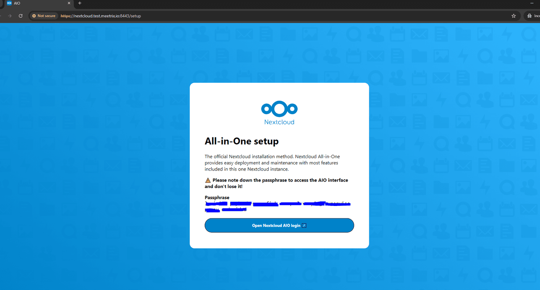Select the AIO browser tab

click(37, 3)
